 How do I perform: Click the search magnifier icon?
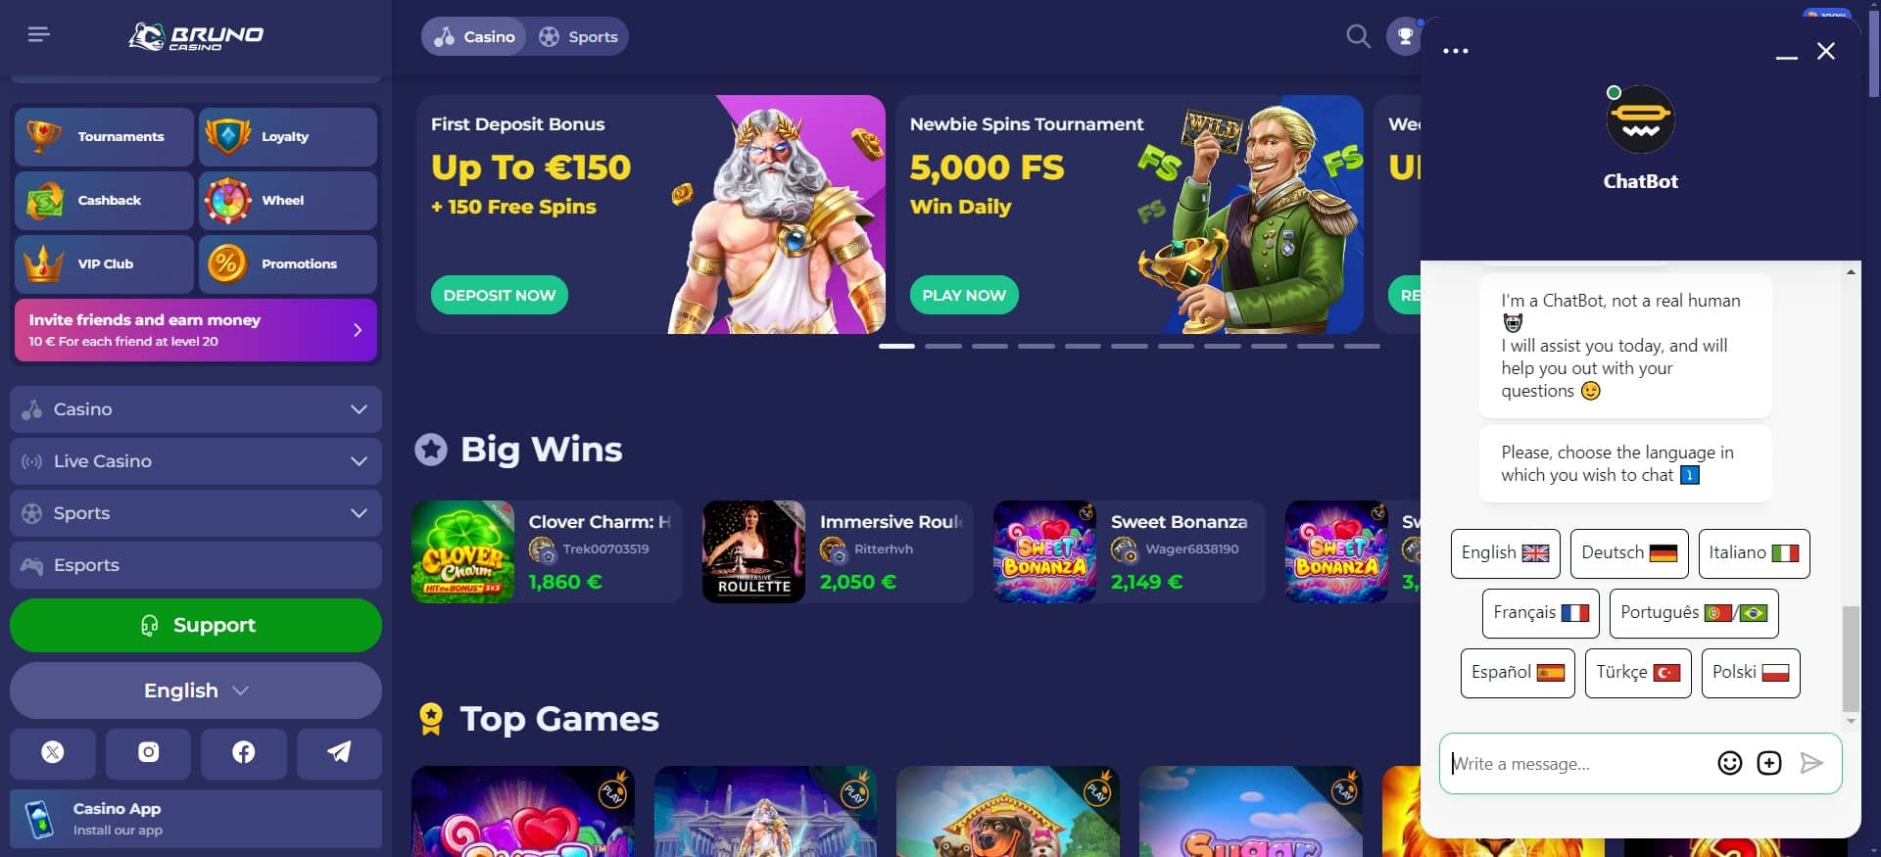click(x=1358, y=37)
